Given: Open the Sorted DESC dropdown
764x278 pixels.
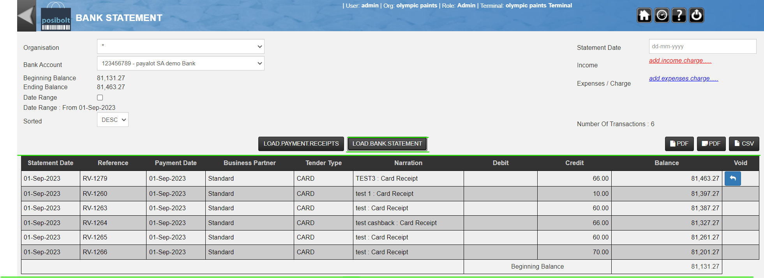Looking at the screenshot, I should (113, 120).
